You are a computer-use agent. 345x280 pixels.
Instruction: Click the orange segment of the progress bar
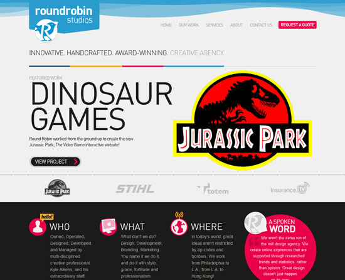[x=96, y=66]
